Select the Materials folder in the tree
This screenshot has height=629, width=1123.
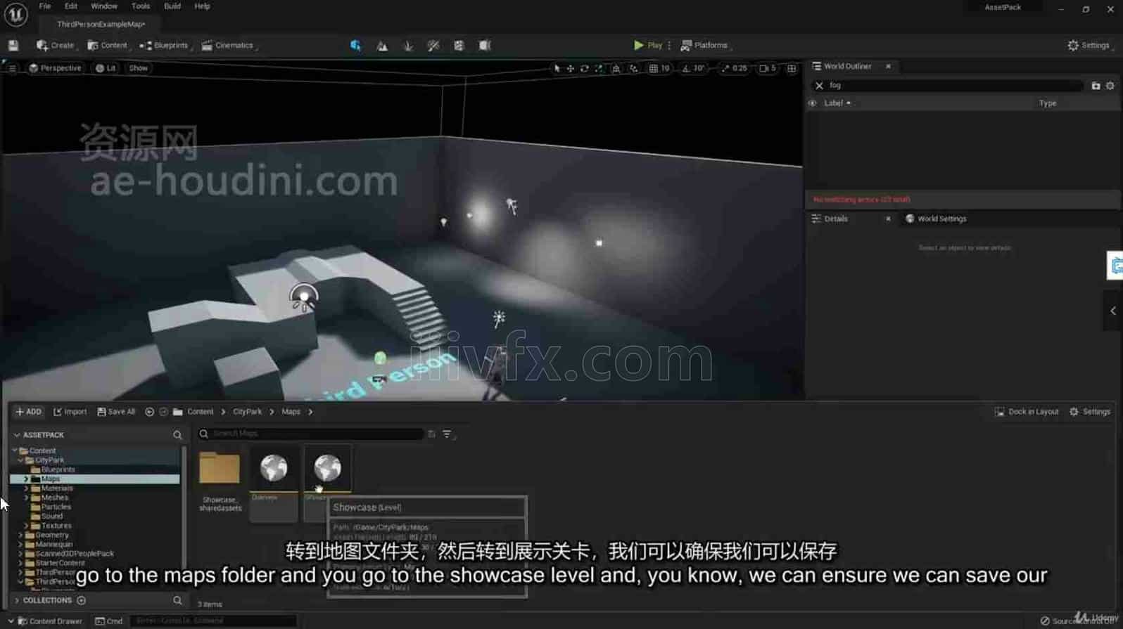(x=57, y=488)
